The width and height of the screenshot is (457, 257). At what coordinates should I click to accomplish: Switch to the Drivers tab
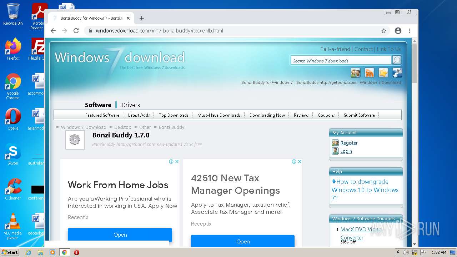(131, 105)
